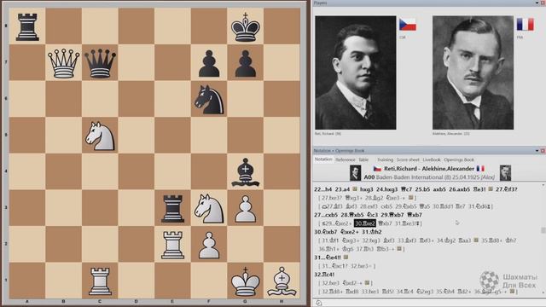Go to move 29.Qxb7 in the main line
Image resolution: width=546 pixels, height=307 pixels.
click(392, 215)
